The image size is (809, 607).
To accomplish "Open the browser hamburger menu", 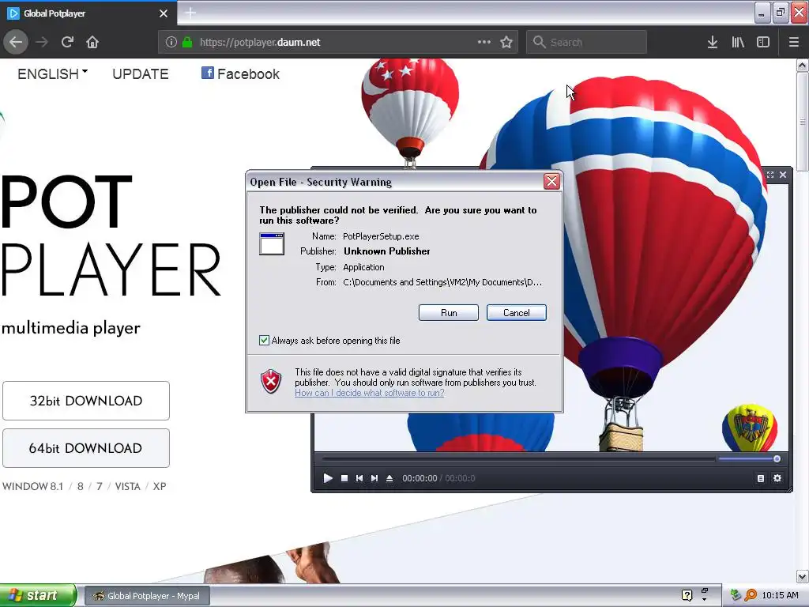I will coord(794,42).
